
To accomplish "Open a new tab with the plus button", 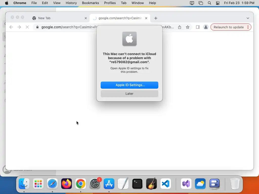I will click(x=156, y=18).
